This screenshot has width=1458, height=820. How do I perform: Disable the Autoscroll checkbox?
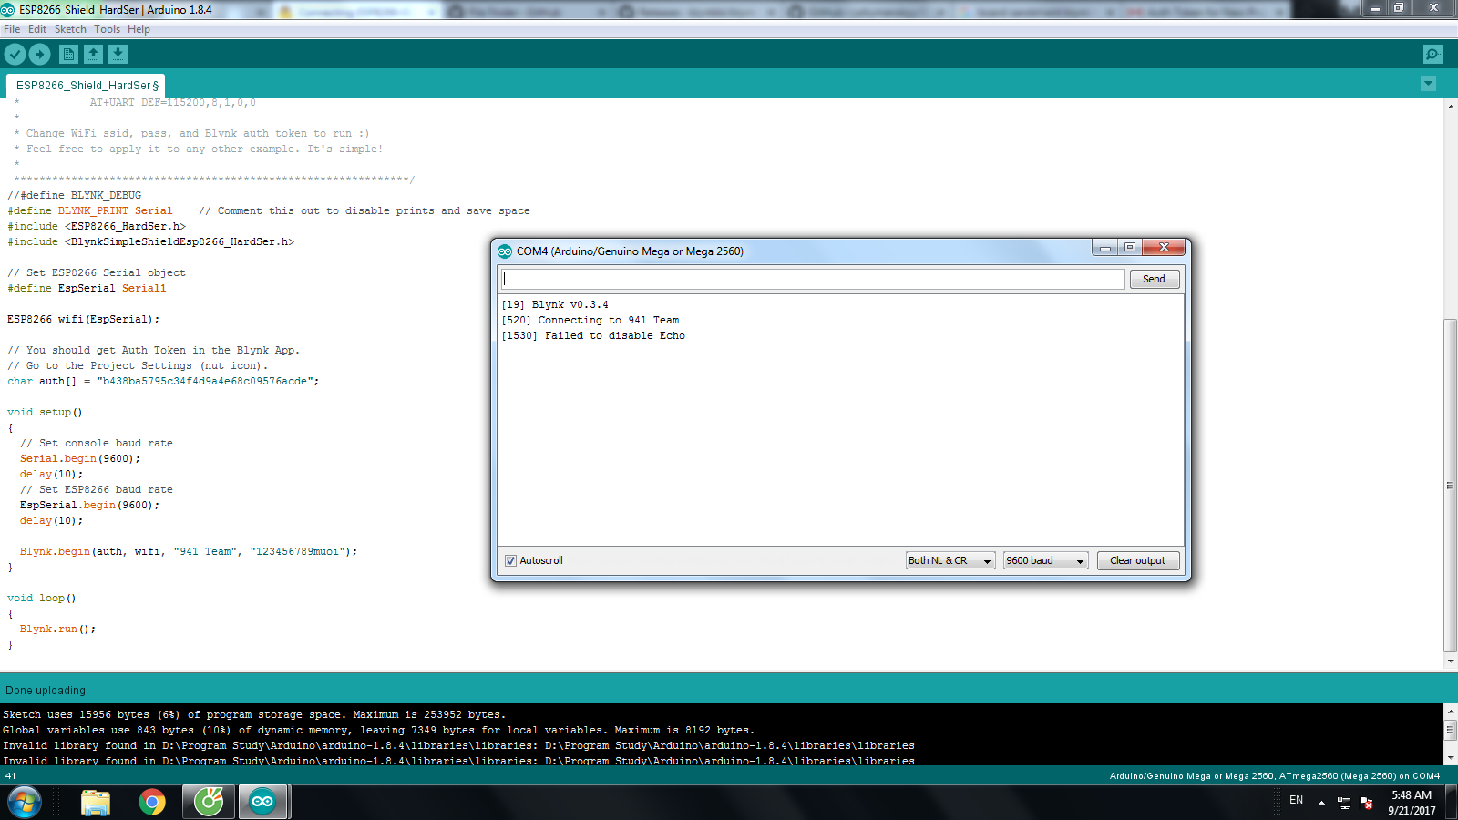(511, 560)
